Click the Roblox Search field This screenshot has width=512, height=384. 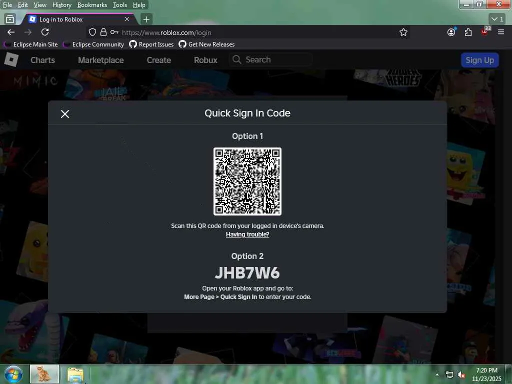coord(271,60)
